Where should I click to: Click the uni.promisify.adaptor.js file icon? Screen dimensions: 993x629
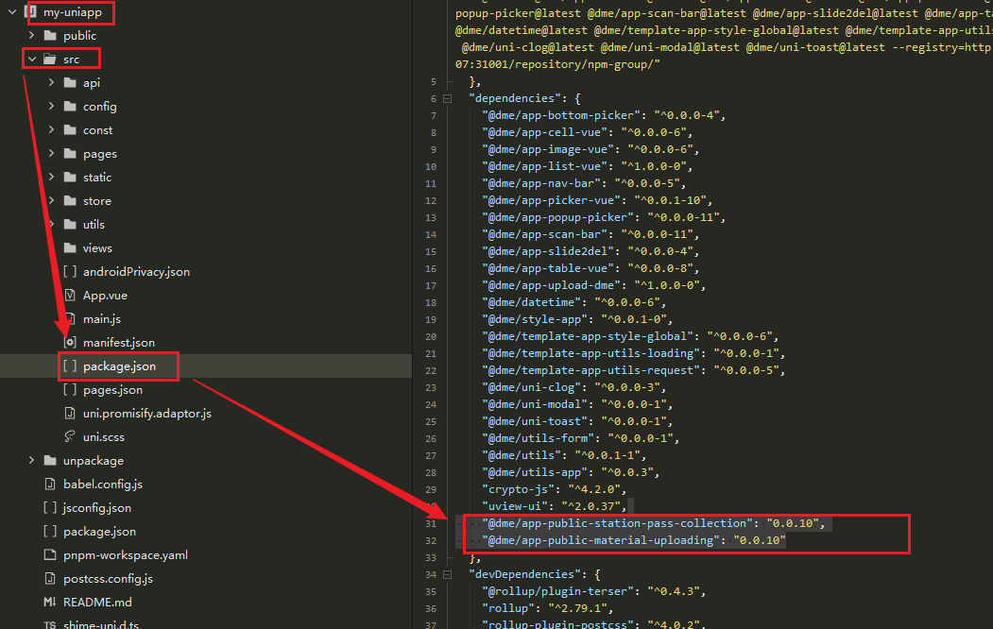[x=69, y=414]
